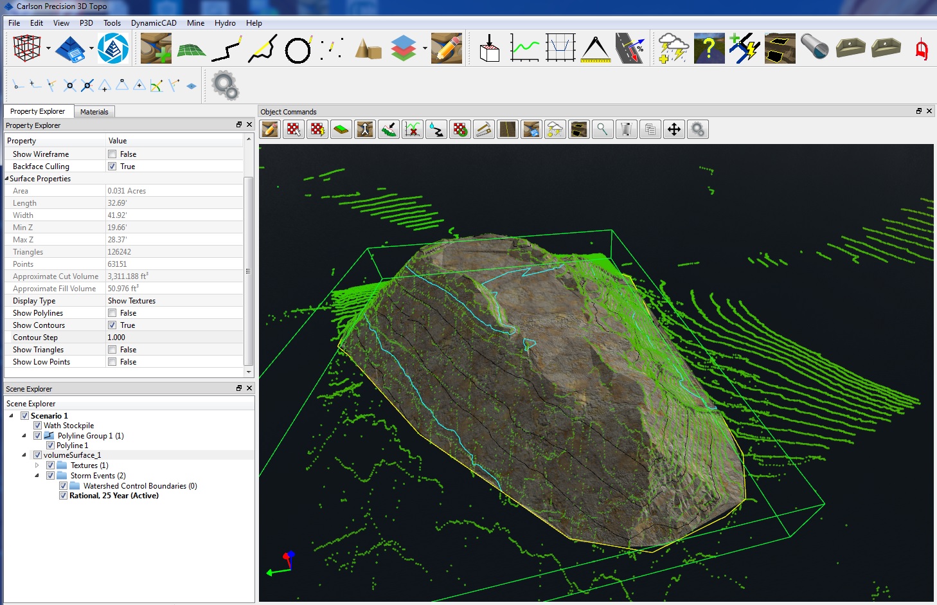Click the add storm event icon
The image size is (937, 605).
pyautogui.click(x=673, y=49)
